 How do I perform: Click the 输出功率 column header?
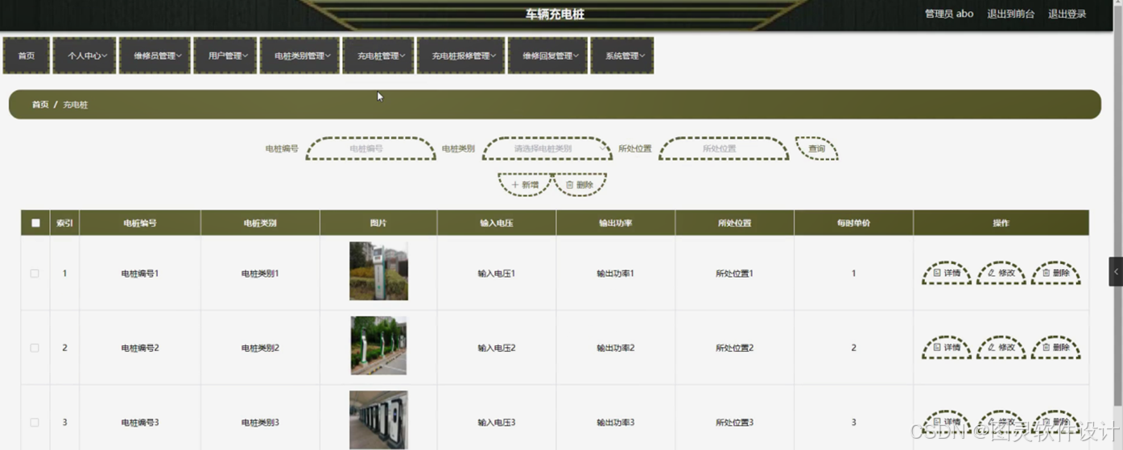616,223
